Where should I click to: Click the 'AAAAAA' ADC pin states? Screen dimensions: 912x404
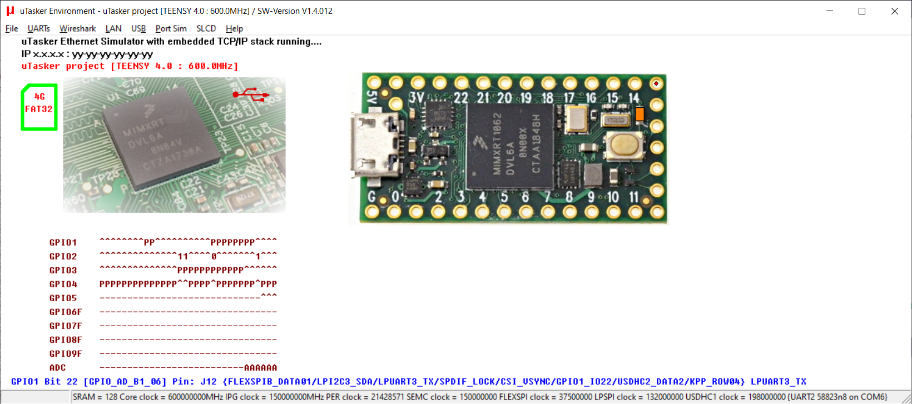point(260,367)
